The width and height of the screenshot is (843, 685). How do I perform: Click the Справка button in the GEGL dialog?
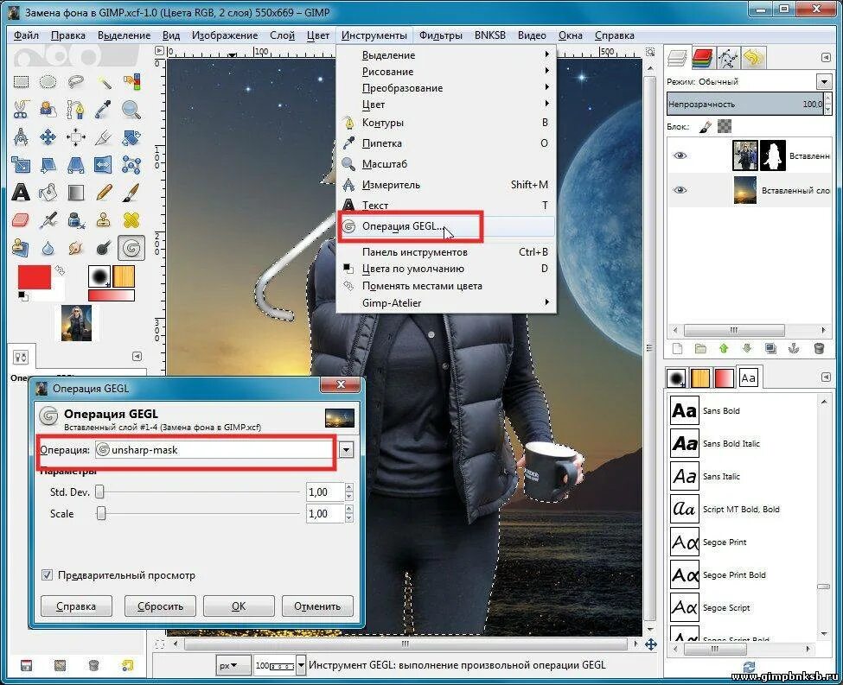click(76, 606)
